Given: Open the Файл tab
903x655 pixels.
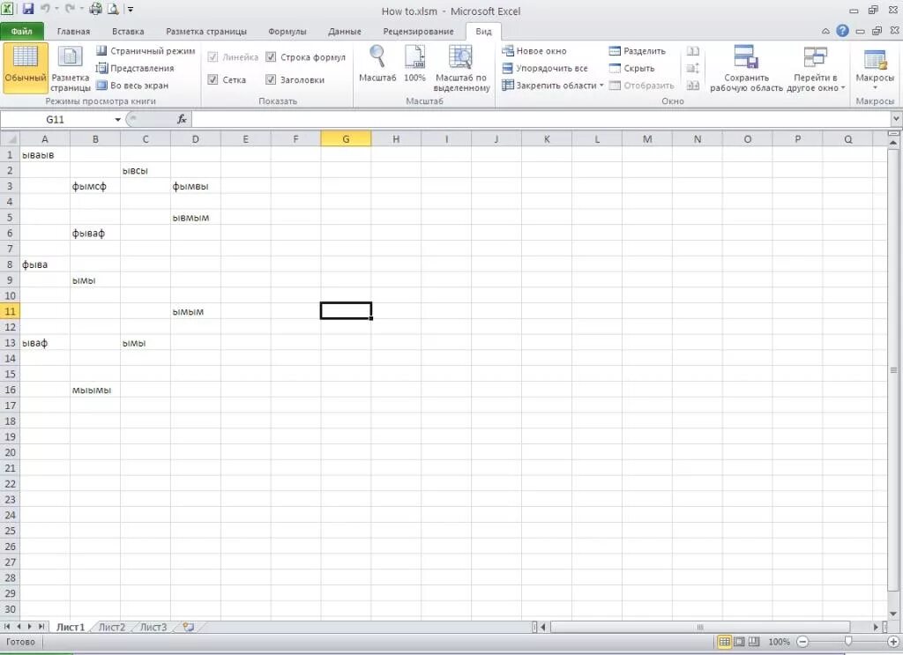Looking at the screenshot, I should pos(22,31).
